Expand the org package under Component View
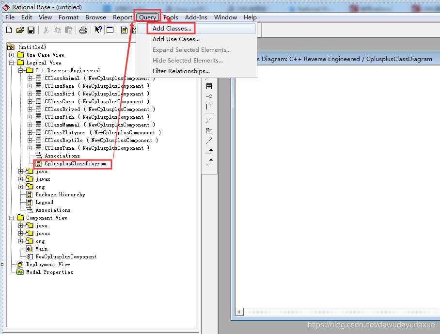Image resolution: width=440 pixels, height=334 pixels. (x=20, y=241)
